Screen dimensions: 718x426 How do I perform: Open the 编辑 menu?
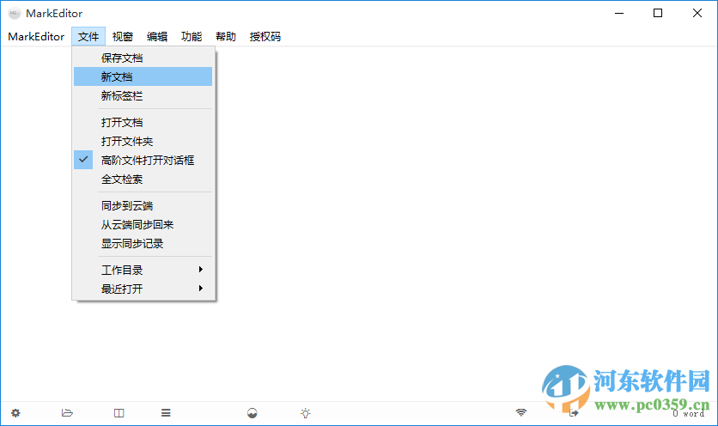point(157,37)
